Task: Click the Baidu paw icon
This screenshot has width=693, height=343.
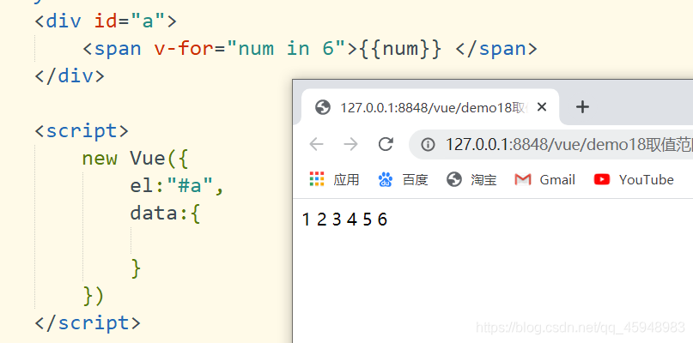Action: pos(386,180)
